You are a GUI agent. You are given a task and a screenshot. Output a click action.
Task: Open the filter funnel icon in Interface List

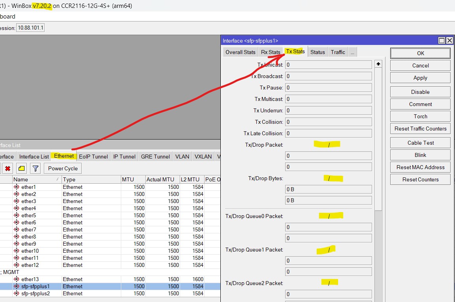[36, 168]
